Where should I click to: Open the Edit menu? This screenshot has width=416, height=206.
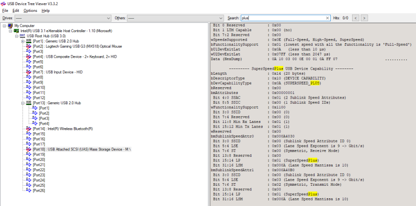16,10
